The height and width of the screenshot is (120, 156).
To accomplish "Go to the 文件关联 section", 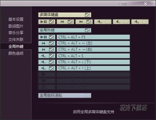I will (16, 40).
